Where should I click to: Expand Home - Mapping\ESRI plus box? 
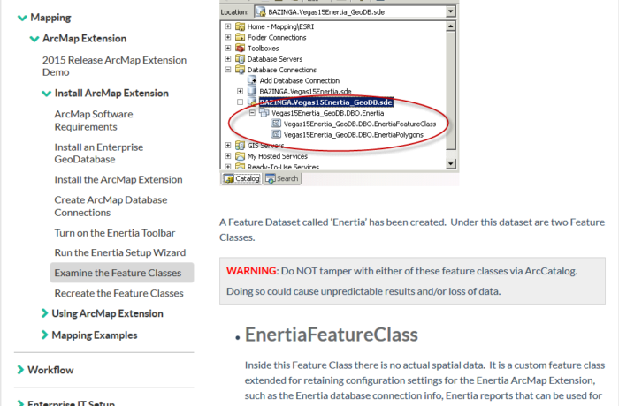coord(228,26)
